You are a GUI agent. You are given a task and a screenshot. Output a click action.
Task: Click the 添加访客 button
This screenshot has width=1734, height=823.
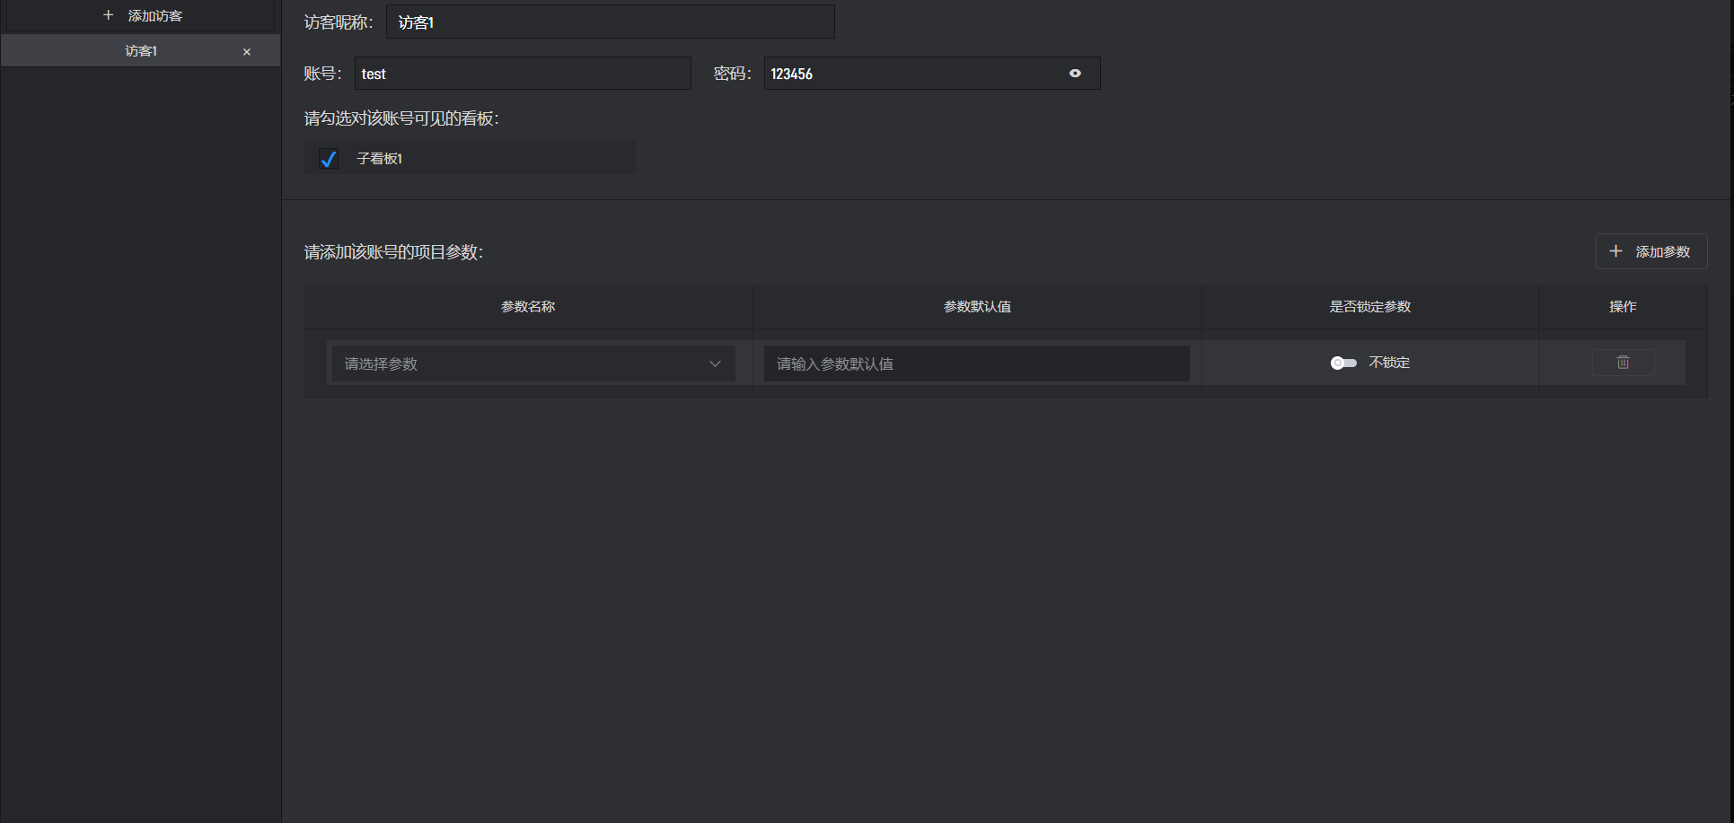(x=141, y=15)
